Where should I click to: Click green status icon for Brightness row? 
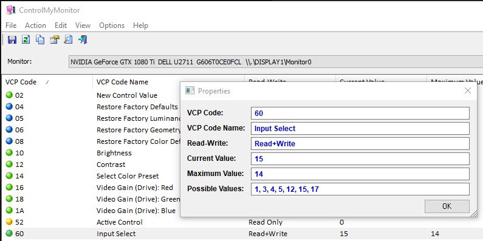click(x=9, y=152)
